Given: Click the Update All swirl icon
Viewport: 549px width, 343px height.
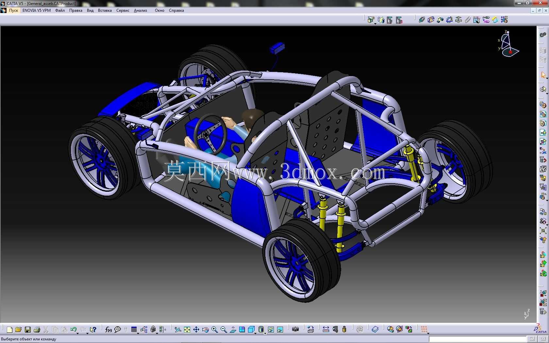Looking at the screenshot, I should (360, 330).
